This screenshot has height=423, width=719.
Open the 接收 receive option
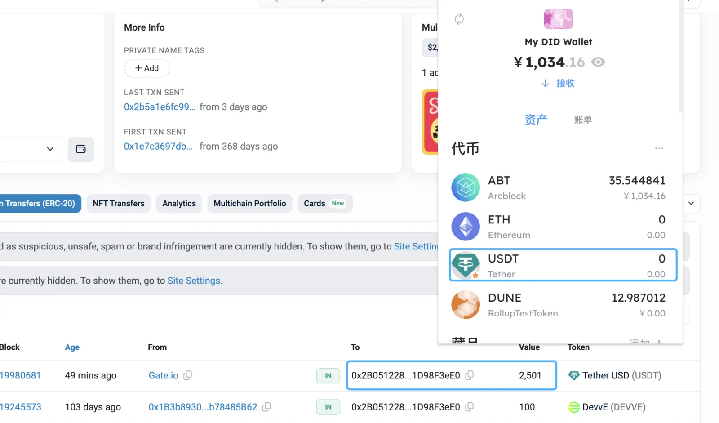(558, 83)
